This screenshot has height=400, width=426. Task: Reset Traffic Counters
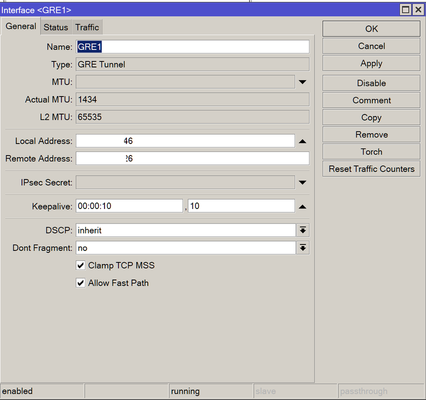coord(371,169)
